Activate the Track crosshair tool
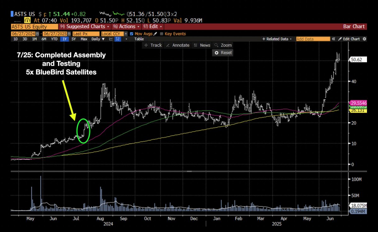The height and width of the screenshot is (232, 378). [153, 45]
